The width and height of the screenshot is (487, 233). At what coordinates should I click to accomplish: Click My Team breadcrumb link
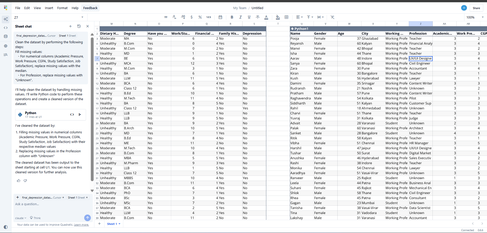(x=240, y=8)
